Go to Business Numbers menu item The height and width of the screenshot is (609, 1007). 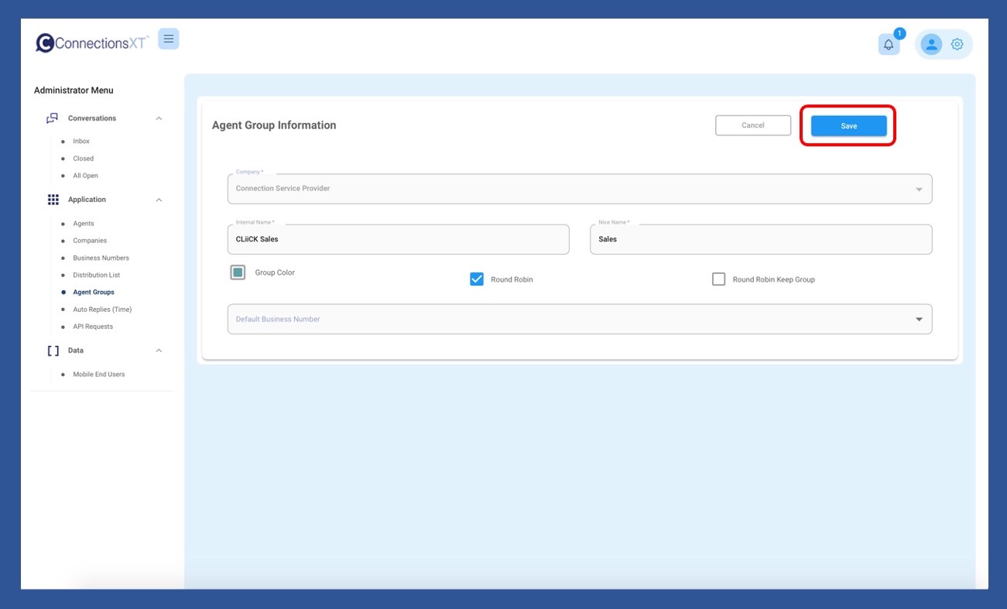pyautogui.click(x=101, y=258)
